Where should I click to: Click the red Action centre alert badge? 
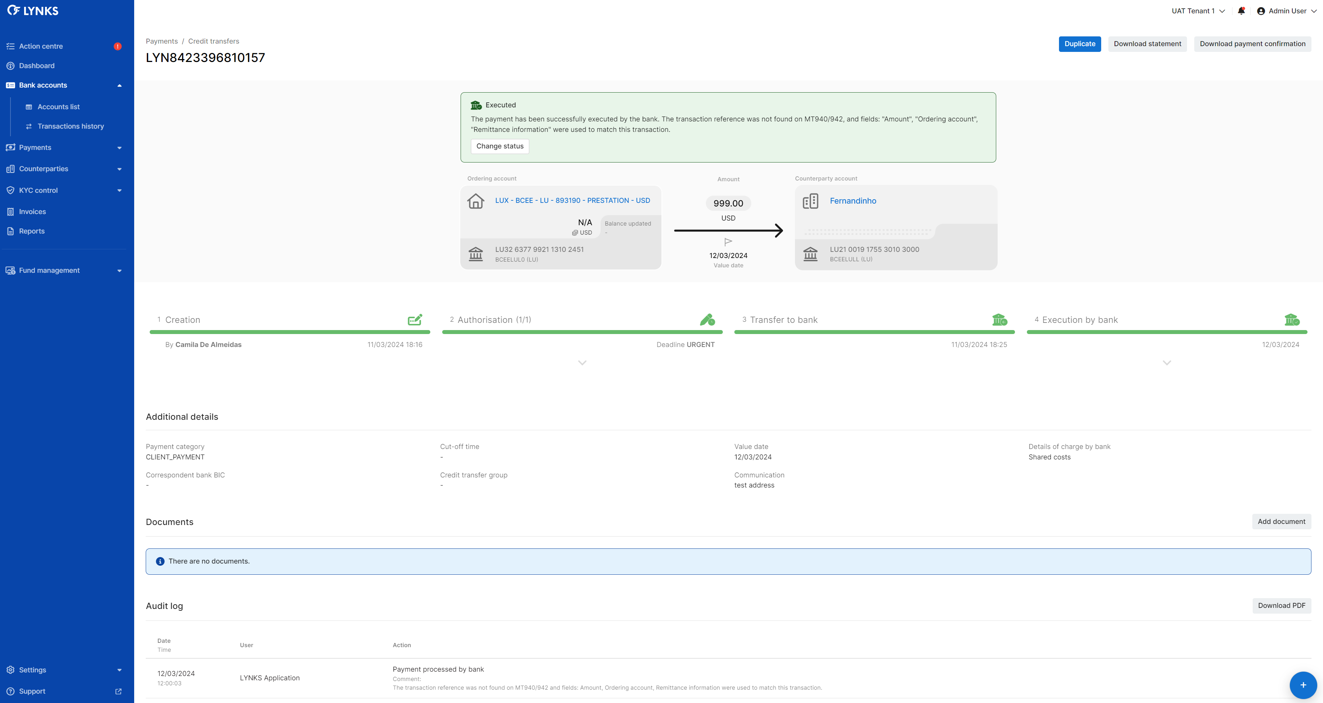coord(118,46)
